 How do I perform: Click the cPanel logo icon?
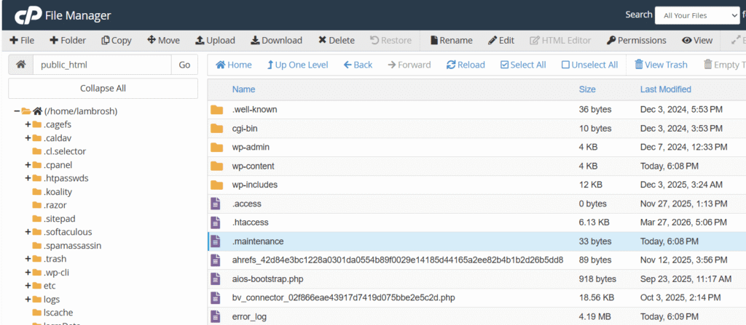tap(27, 16)
